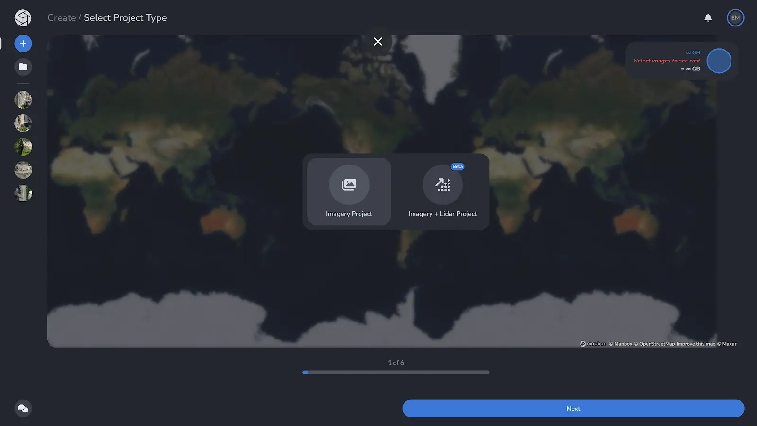Open the chat support bubble icon

[x=23, y=408]
